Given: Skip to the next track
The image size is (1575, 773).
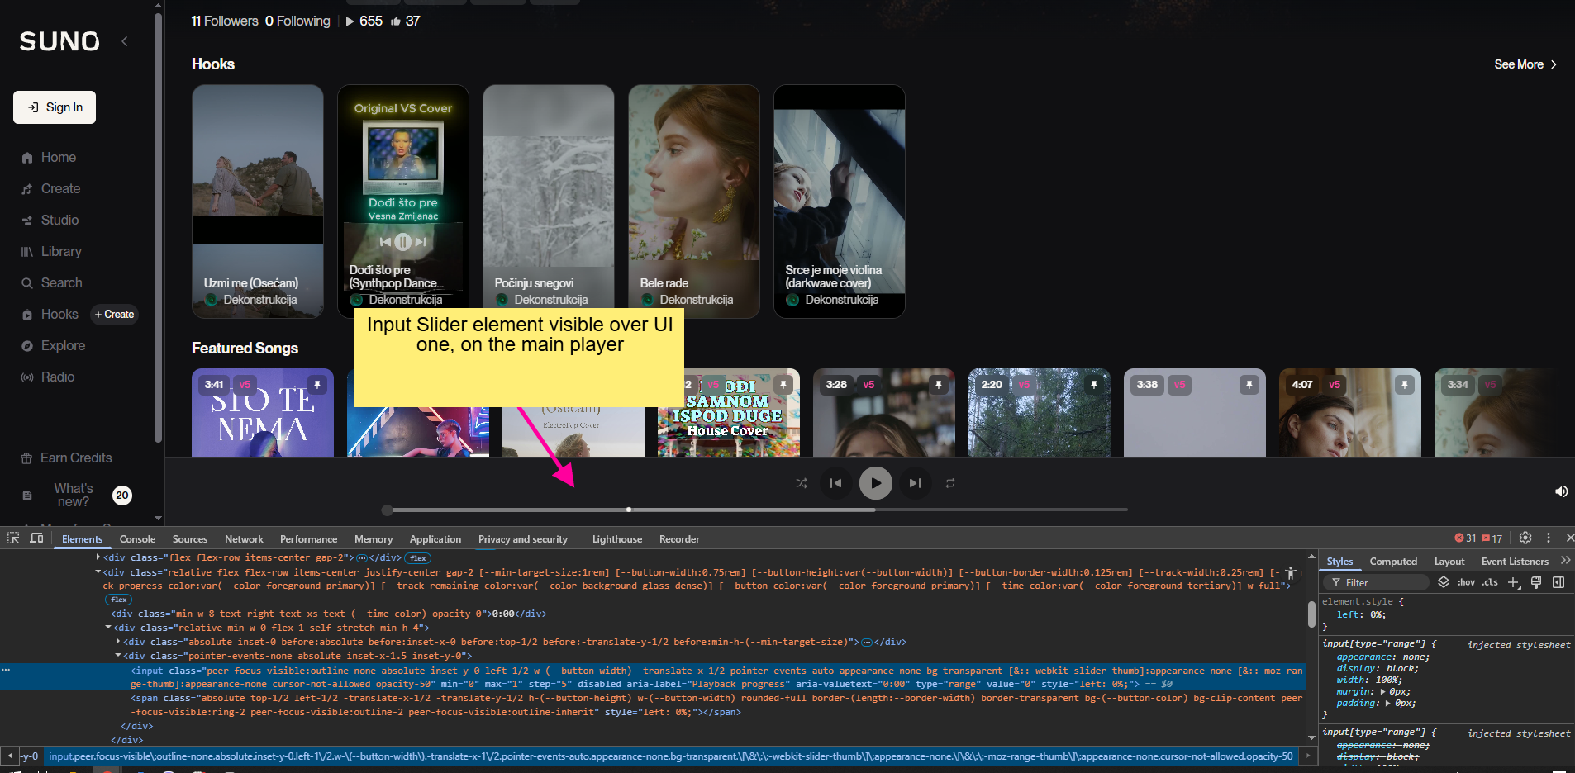Looking at the screenshot, I should 915,483.
